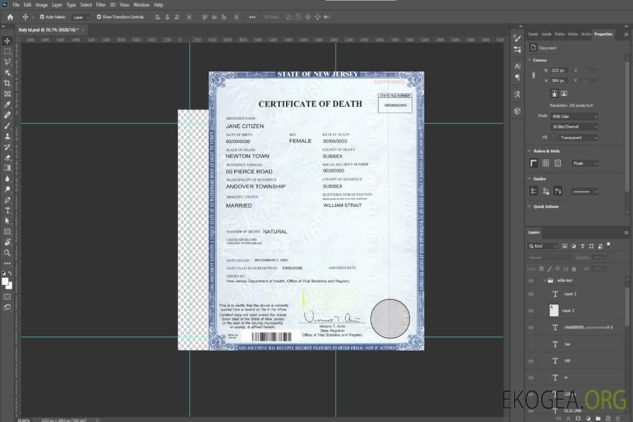Image resolution: width=633 pixels, height=422 pixels.
Task: Filter layers by type layers icon
Action: (583, 246)
